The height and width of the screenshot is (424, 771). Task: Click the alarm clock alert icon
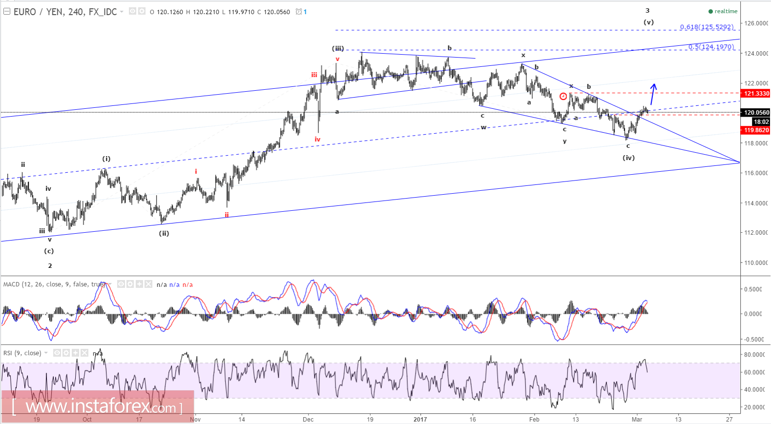[x=299, y=12]
